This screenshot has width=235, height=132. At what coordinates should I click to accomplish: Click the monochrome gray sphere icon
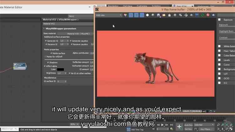coord(153,15)
